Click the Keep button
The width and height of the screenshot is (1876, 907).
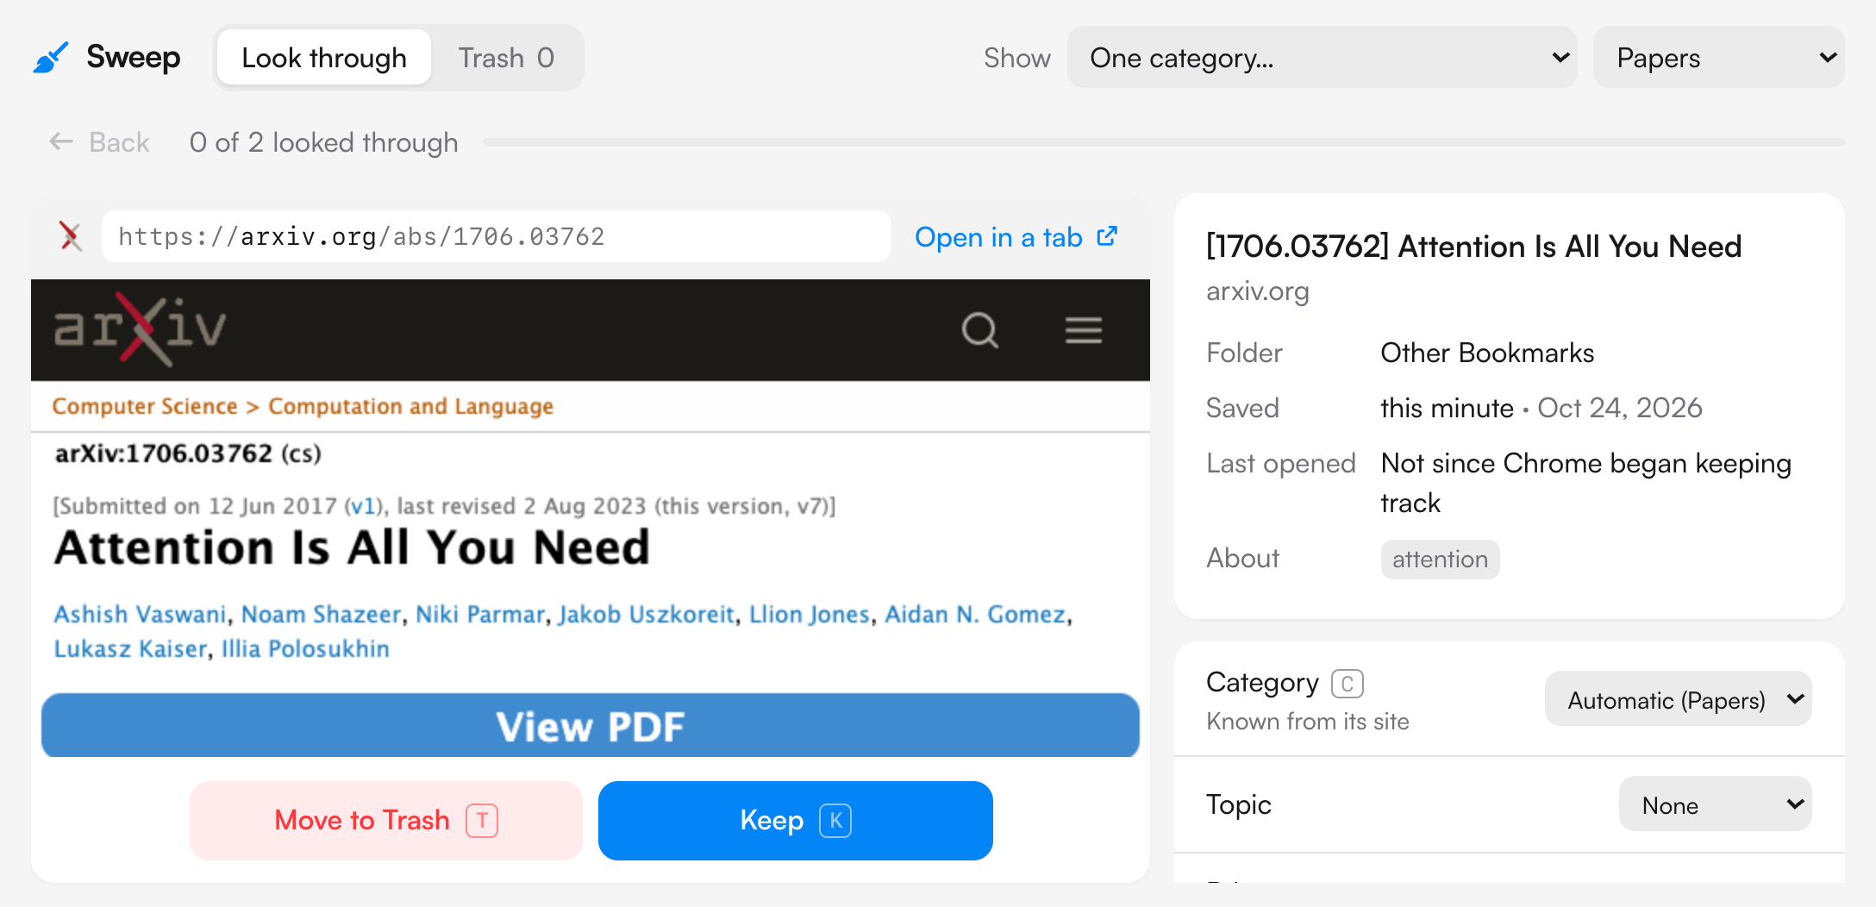[x=796, y=820]
